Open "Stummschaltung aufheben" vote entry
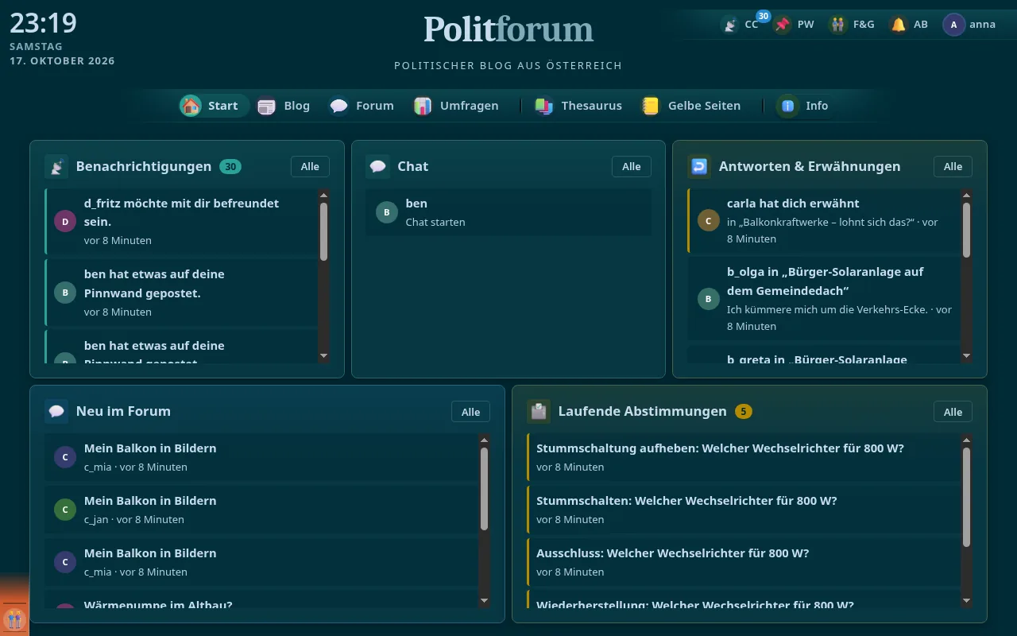 pos(744,457)
